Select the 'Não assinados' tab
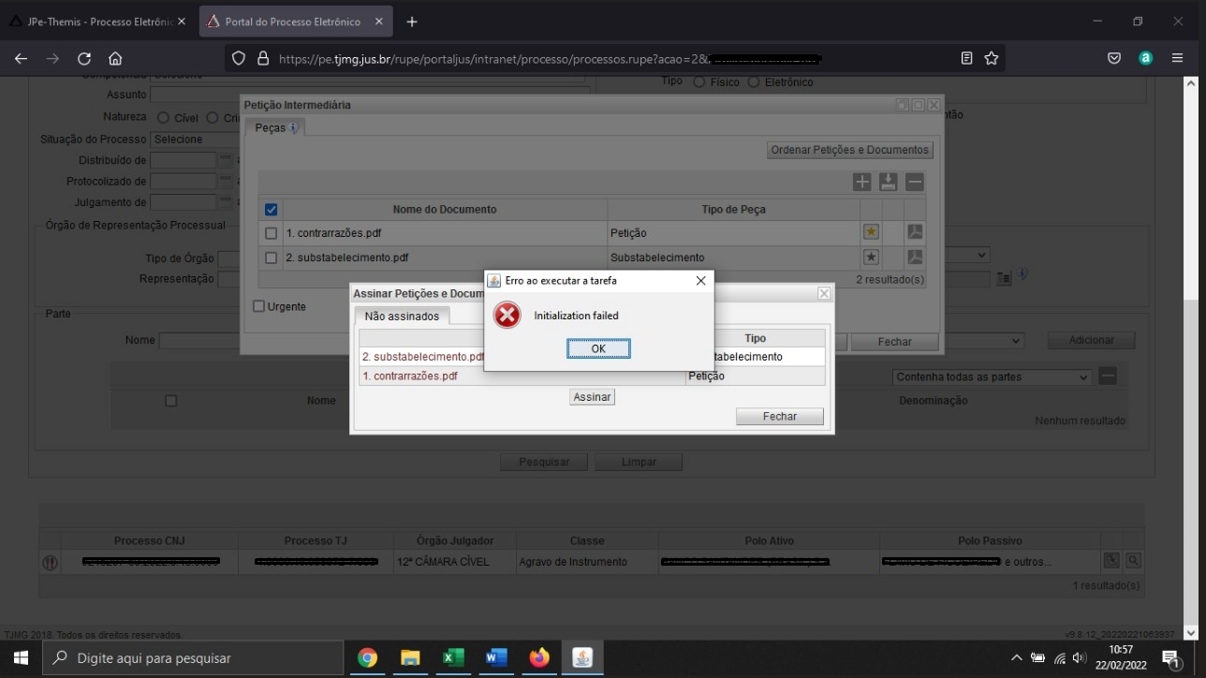 click(x=402, y=317)
